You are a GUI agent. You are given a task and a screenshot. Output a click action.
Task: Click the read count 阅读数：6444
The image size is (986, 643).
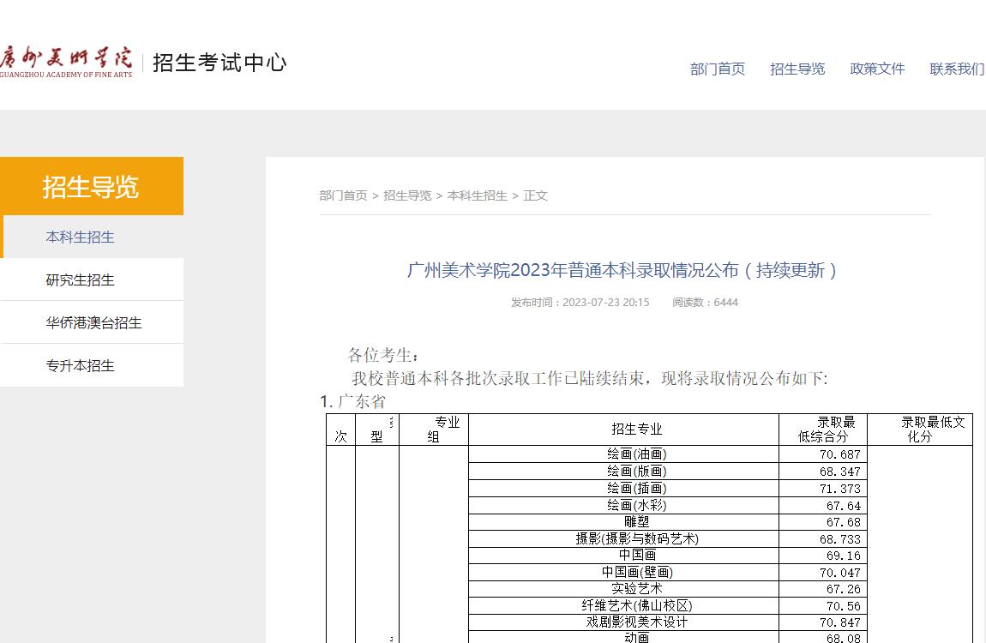pyautogui.click(x=705, y=303)
